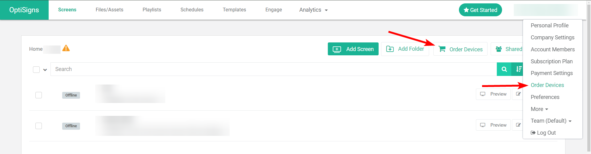Check the second offline screen's checkbox
Screen dimensions: 591x154
(x=38, y=126)
